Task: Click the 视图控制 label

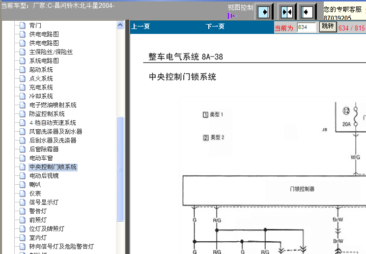Action: (x=240, y=8)
